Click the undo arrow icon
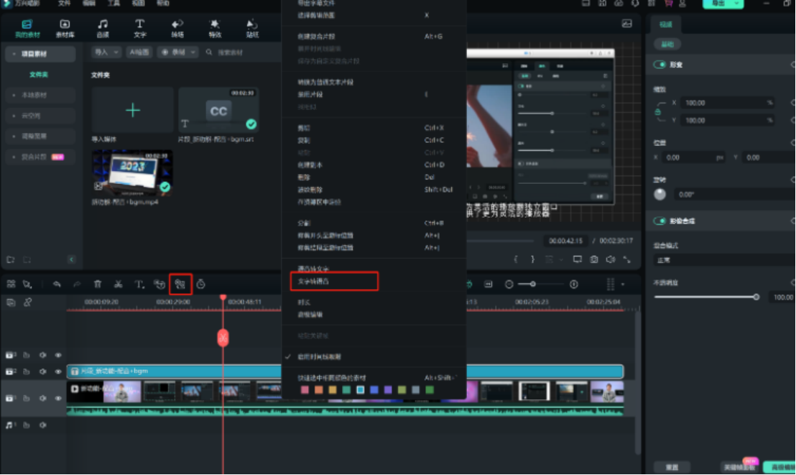The width and height of the screenshot is (796, 475). [x=57, y=284]
